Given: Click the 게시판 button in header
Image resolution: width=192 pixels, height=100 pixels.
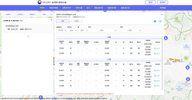Looking at the screenshot, I should tap(150, 2).
